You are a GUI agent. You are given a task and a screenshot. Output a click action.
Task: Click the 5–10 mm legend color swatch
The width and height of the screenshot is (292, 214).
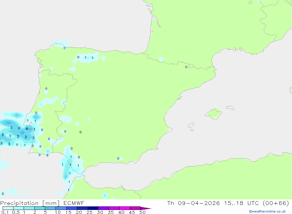[50, 208]
